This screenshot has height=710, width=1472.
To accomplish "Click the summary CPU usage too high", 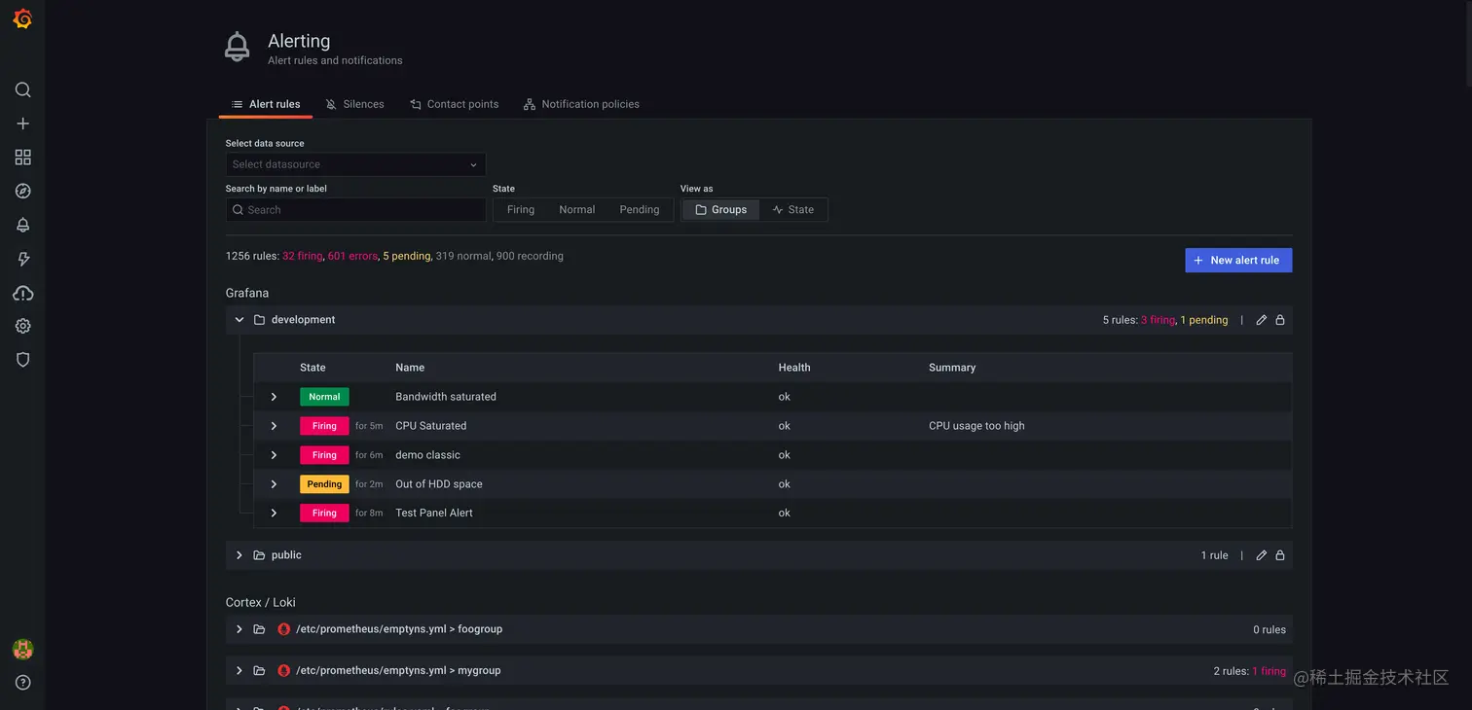I will pyautogui.click(x=976, y=426).
